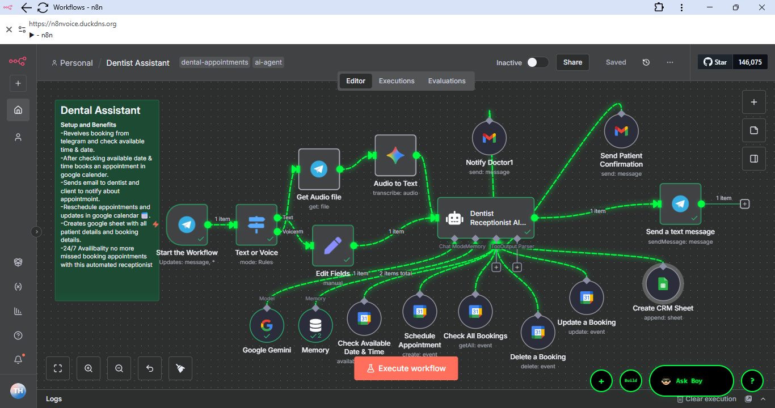Open the insights bar chart icon in the sidebar

18,311
